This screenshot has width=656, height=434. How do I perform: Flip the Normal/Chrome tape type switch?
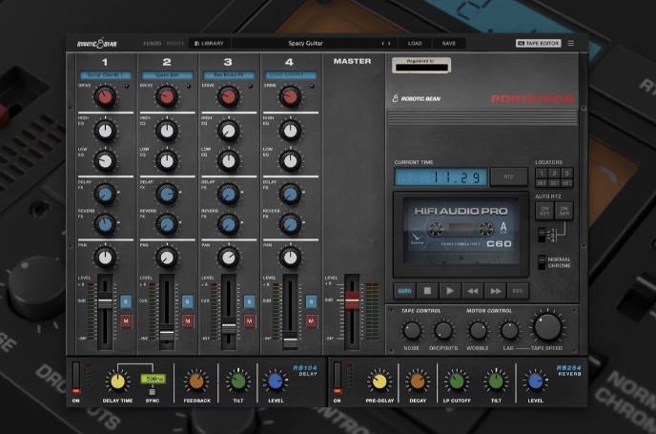tap(542, 261)
